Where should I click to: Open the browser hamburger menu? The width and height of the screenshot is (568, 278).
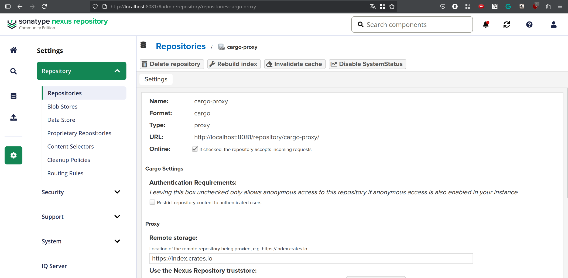(560, 6)
